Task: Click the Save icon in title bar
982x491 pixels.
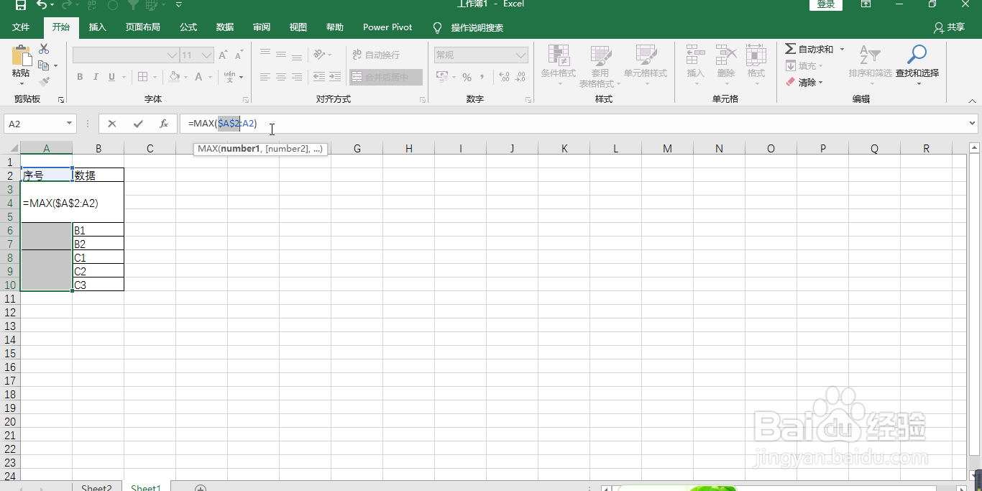Action: pyautogui.click(x=20, y=5)
